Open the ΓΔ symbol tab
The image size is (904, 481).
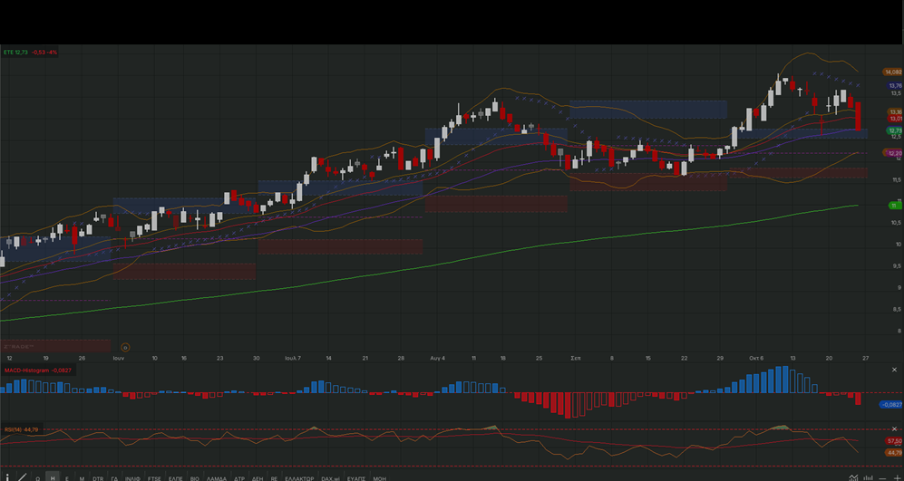114,478
